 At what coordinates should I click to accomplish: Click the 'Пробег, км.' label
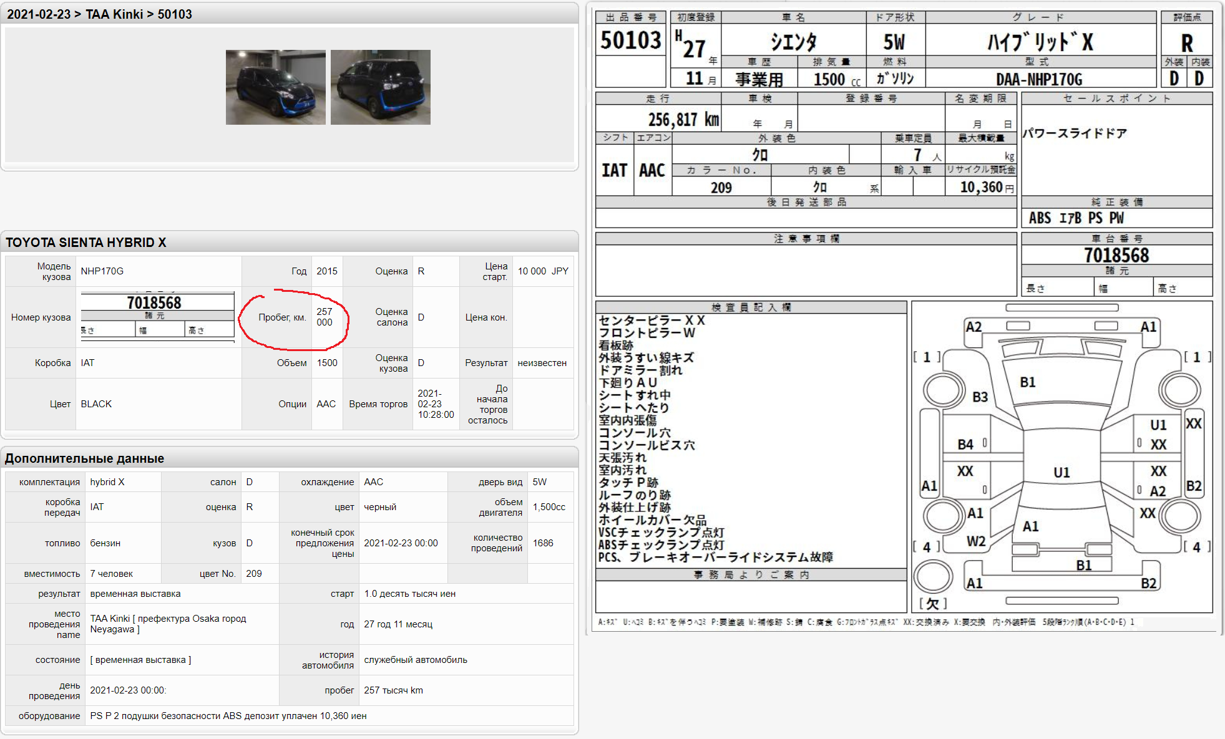[282, 317]
